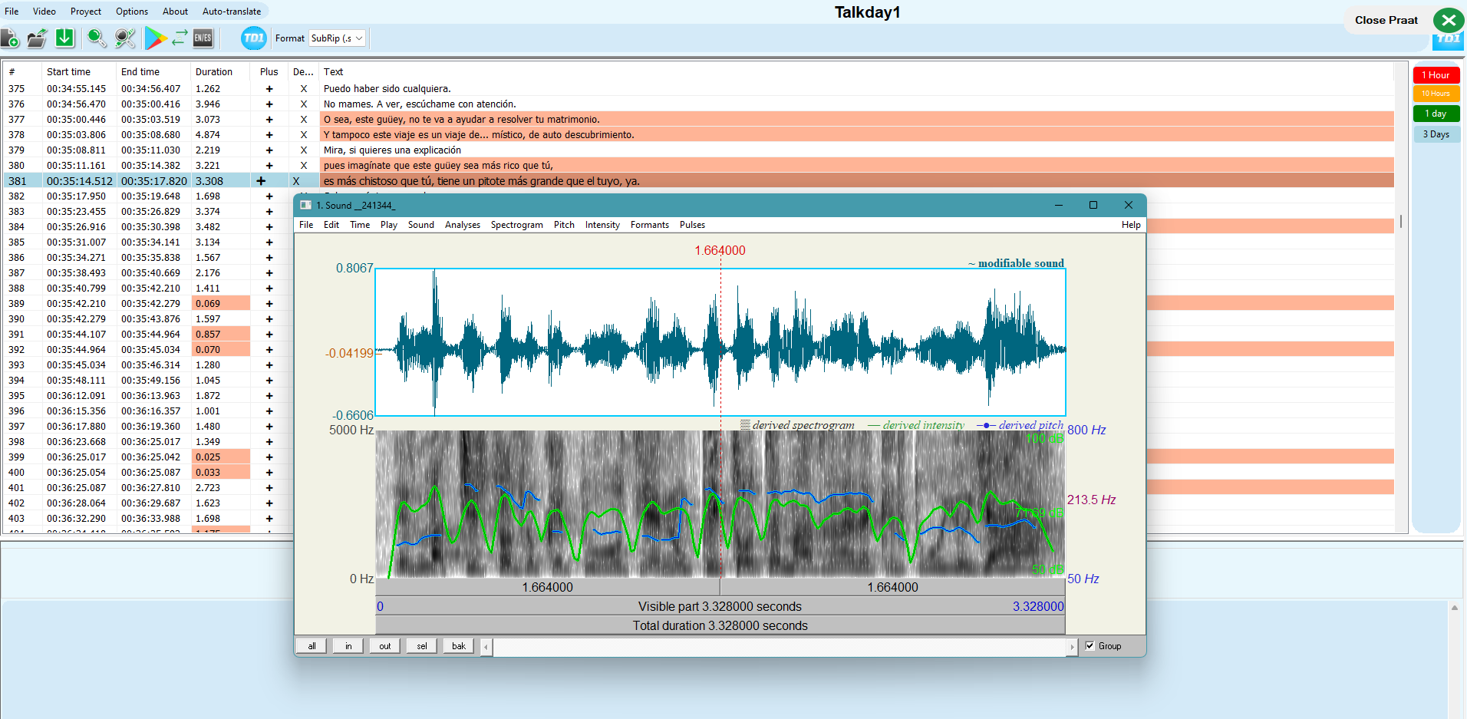This screenshot has width=1467, height=719.
Task: Open the Proyect menu
Action: 86,12
